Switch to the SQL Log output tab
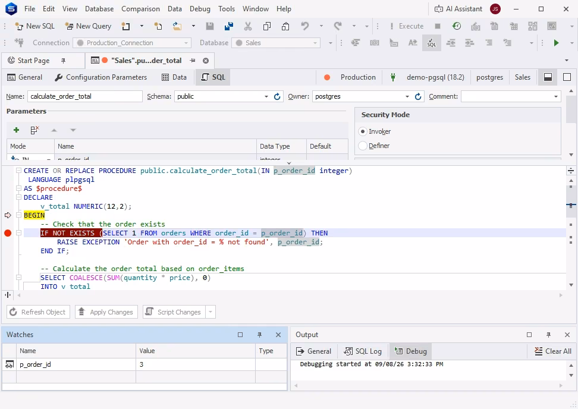Screen dimensions: 578x409 click(363, 351)
